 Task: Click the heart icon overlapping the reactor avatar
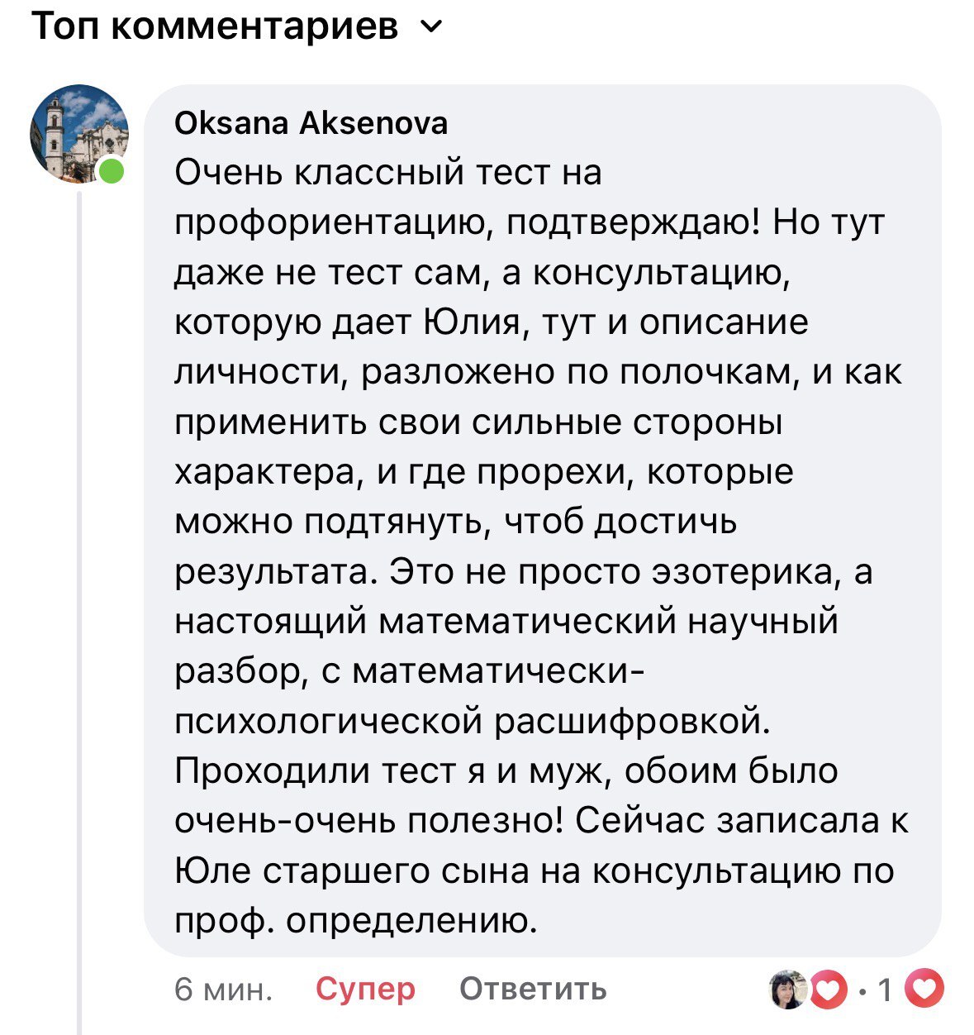(x=829, y=990)
